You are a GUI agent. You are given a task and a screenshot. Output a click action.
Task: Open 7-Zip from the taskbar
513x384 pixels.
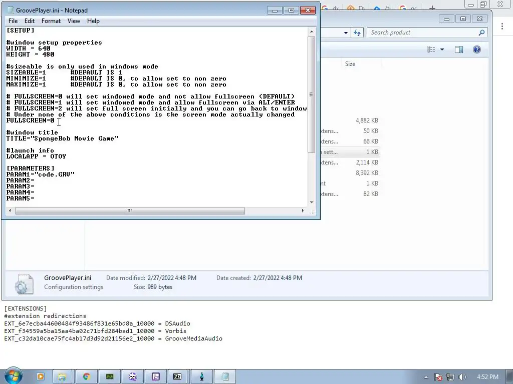[x=177, y=376]
